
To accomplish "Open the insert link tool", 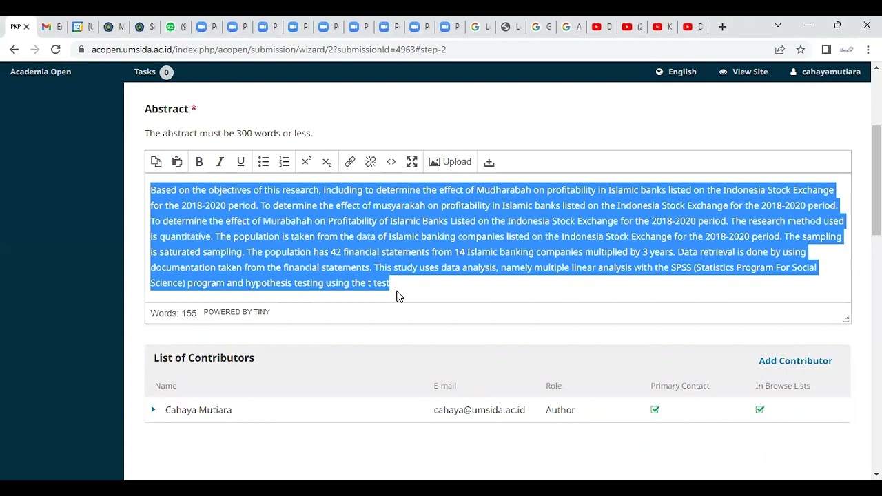I will (x=349, y=162).
